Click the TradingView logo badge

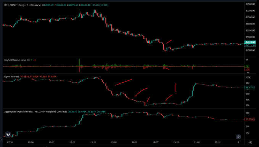8,135
